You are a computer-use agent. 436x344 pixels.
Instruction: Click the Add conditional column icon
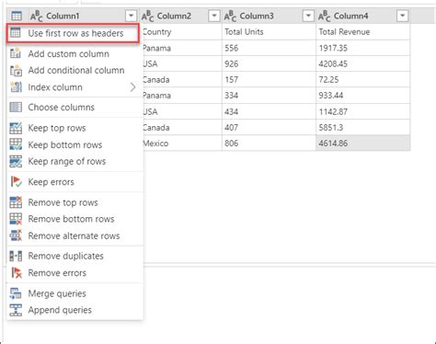(16, 70)
